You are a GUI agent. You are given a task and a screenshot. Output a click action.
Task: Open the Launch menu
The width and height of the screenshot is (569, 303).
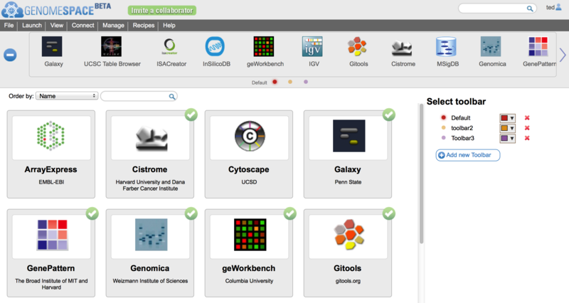[x=32, y=25]
